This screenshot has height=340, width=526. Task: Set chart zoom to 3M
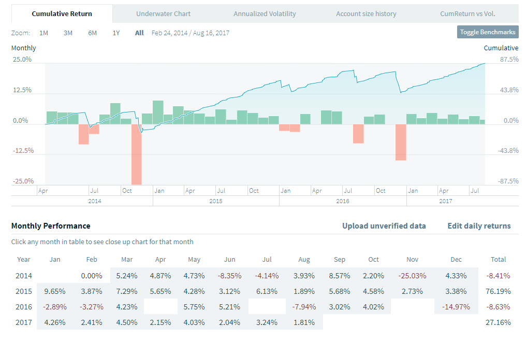[68, 33]
